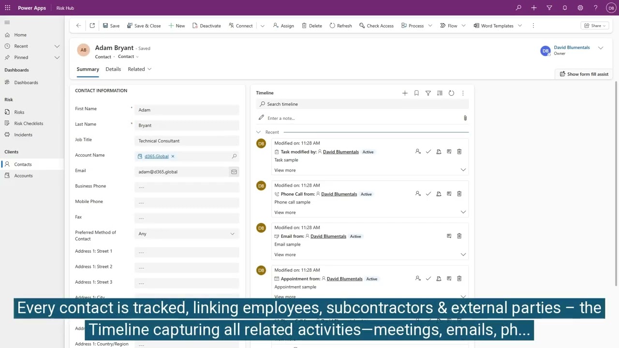The height and width of the screenshot is (348, 619).
Task: Expand the Recent navigation group
Action: 57,46
